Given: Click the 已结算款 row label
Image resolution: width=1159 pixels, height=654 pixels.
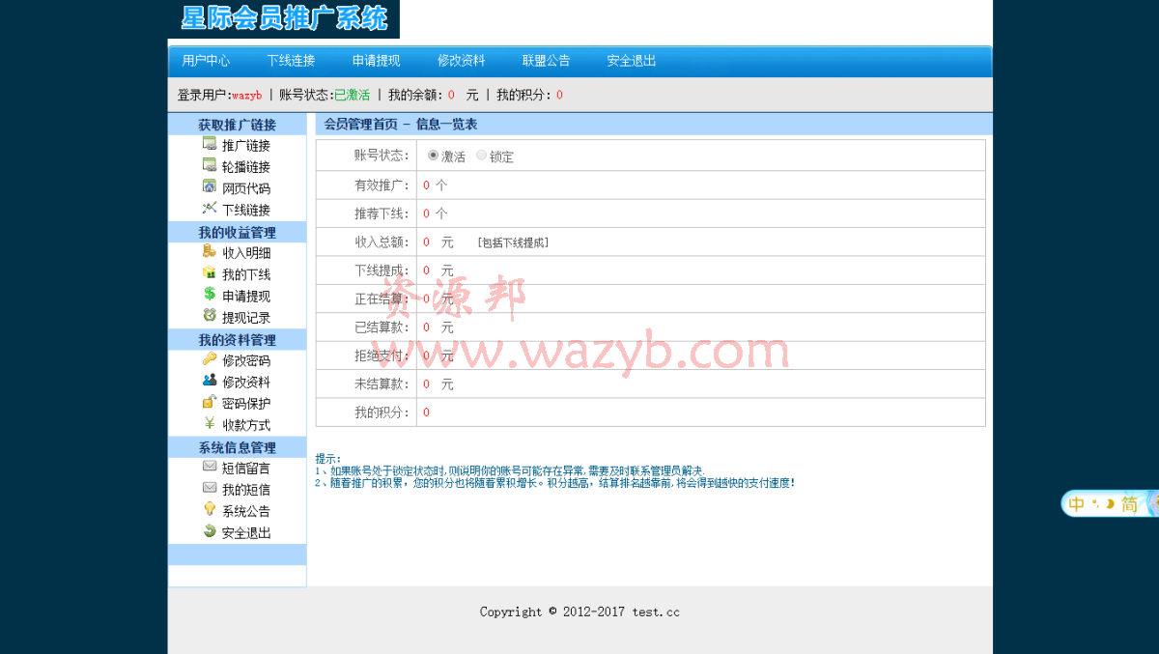Looking at the screenshot, I should pos(381,327).
